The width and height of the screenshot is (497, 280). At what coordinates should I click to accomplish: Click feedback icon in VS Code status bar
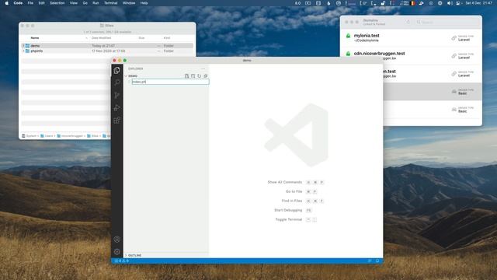point(370,261)
